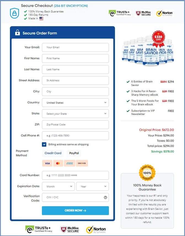Click the US flag icon beside Made in

(x=41, y=18)
